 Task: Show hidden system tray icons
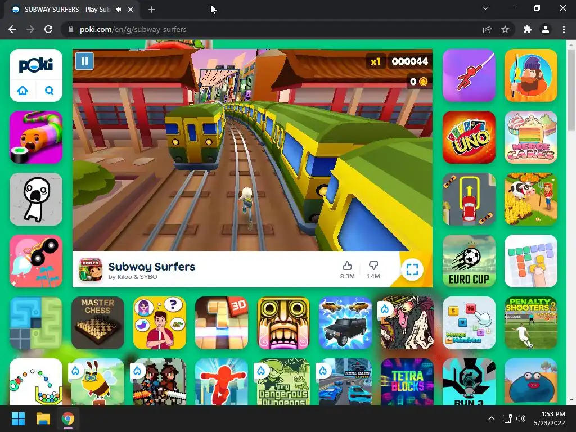pyautogui.click(x=491, y=418)
